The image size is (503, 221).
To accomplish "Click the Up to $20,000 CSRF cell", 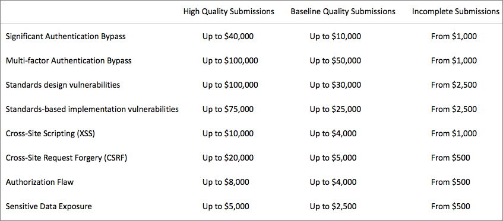I will pos(228,158).
